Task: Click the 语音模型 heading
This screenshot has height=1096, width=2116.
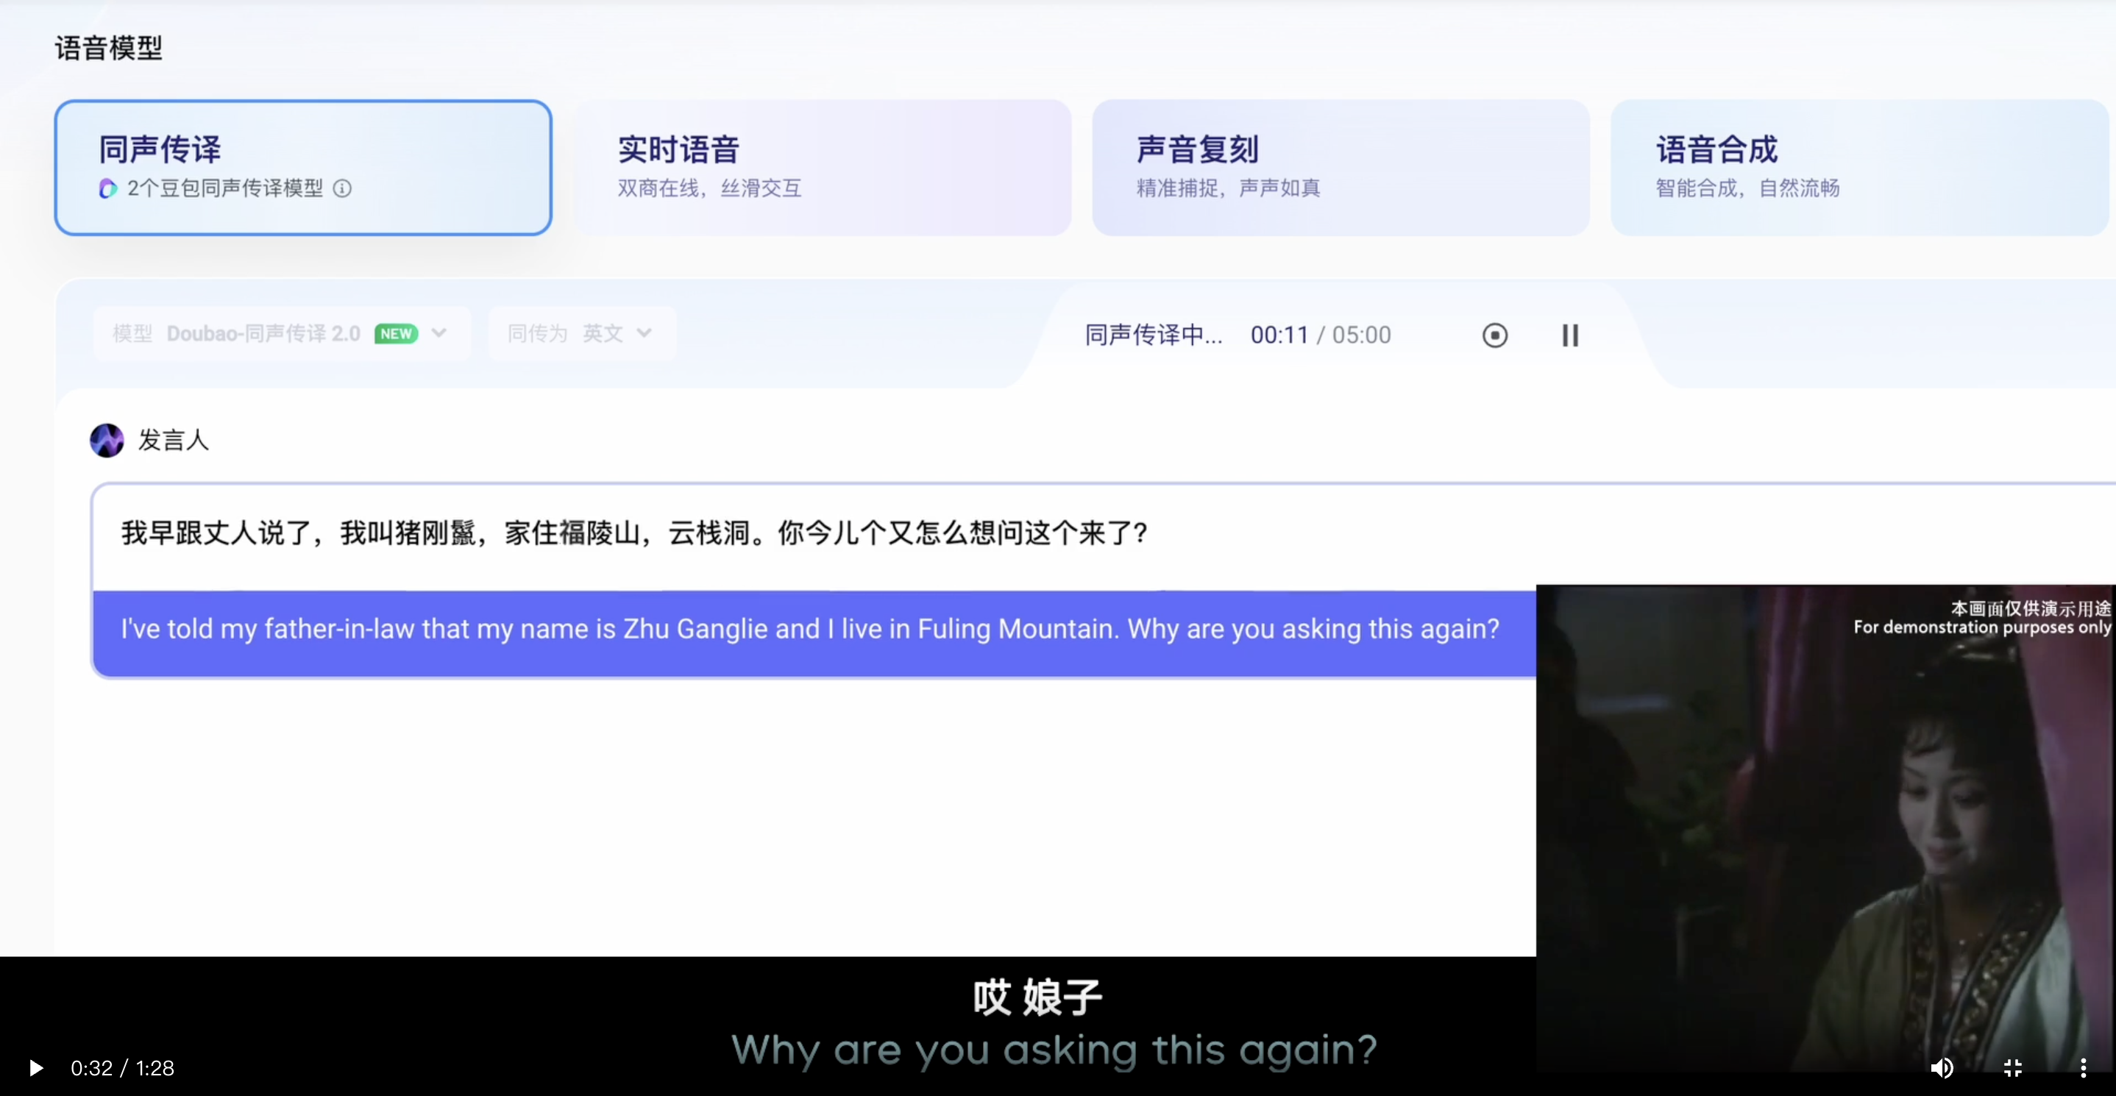Action: pyautogui.click(x=108, y=48)
